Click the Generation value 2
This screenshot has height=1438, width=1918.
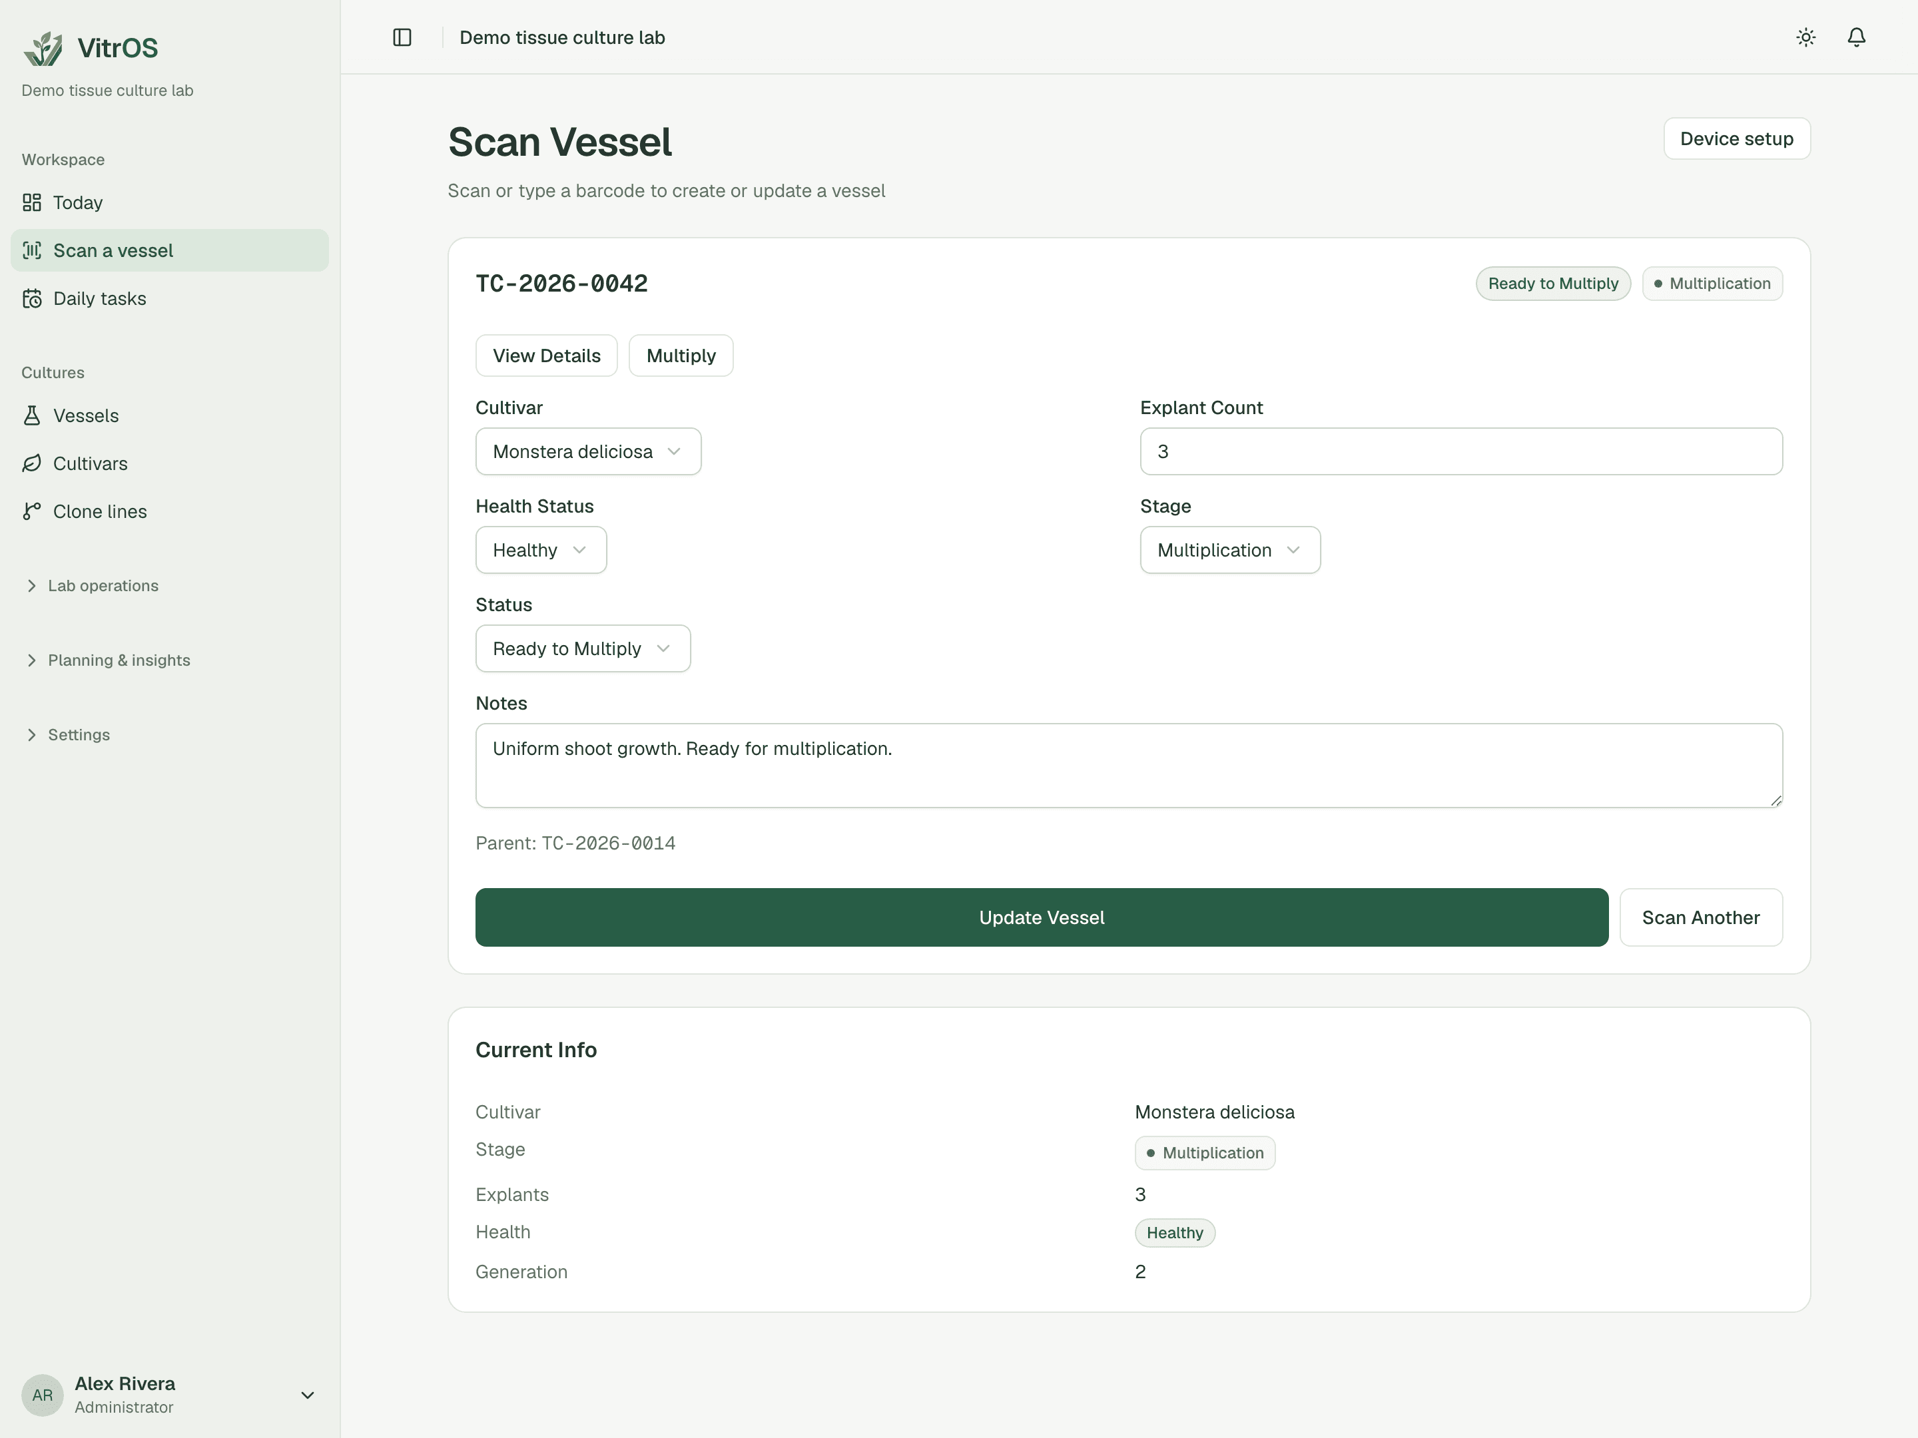point(1140,1272)
